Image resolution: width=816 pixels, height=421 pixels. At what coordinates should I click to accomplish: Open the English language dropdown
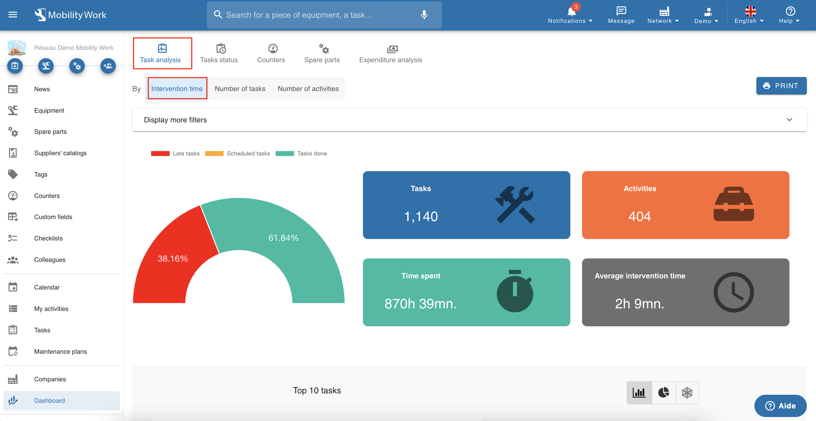pyautogui.click(x=749, y=15)
